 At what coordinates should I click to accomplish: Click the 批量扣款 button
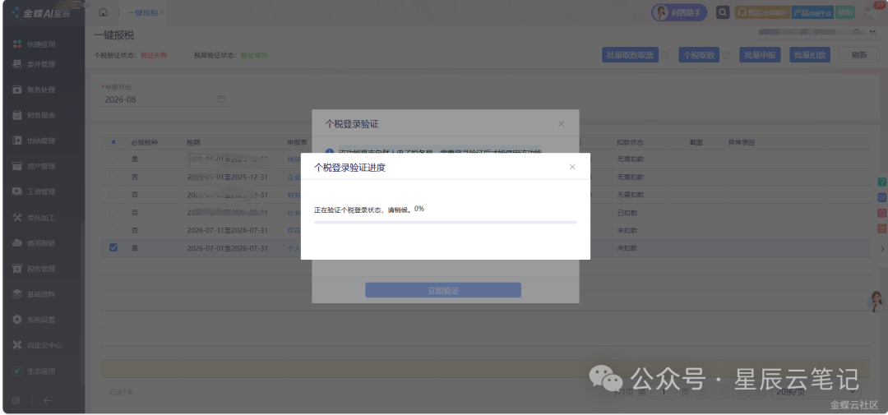click(x=809, y=55)
